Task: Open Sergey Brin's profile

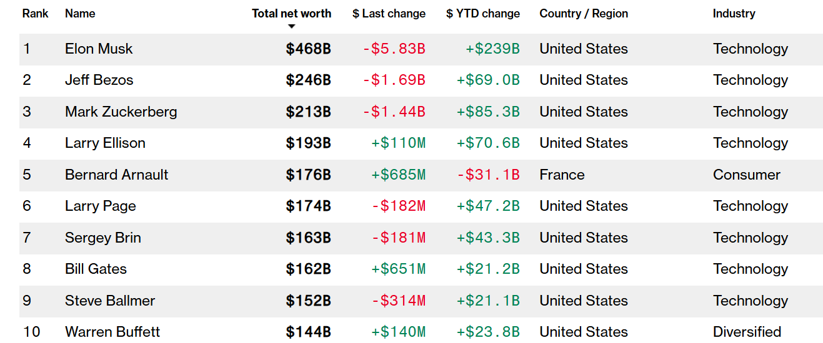Action: (x=103, y=238)
